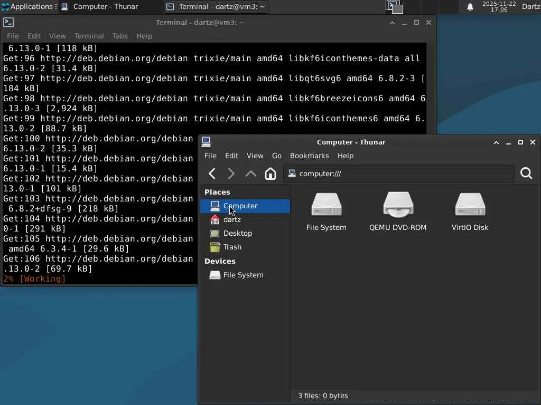Open the Go menu in Thunar
Viewport: 541px width, 405px height.
[277, 156]
